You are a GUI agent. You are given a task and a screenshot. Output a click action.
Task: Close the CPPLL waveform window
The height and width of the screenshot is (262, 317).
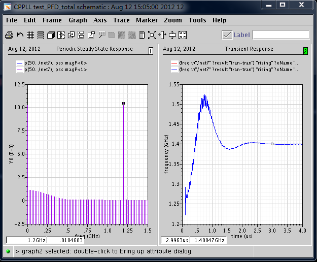(301, 5)
